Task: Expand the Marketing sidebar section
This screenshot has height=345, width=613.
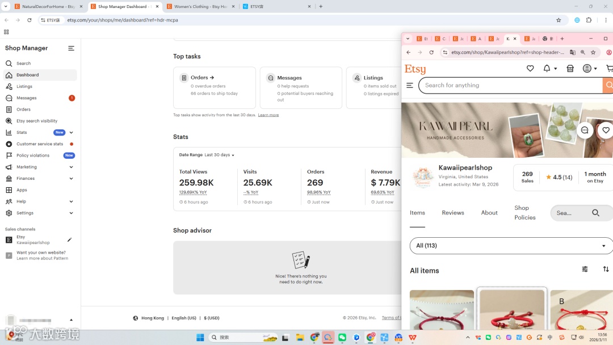Action: [71, 167]
